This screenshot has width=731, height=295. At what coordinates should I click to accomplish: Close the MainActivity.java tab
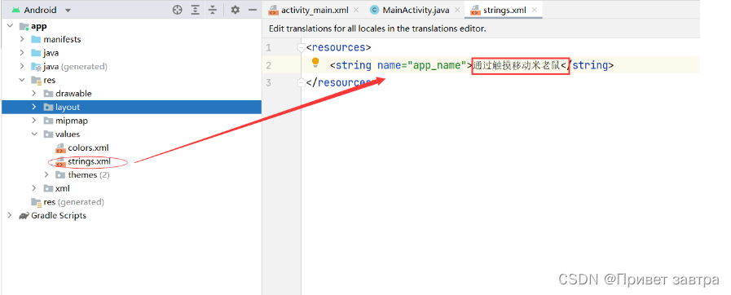[457, 10]
